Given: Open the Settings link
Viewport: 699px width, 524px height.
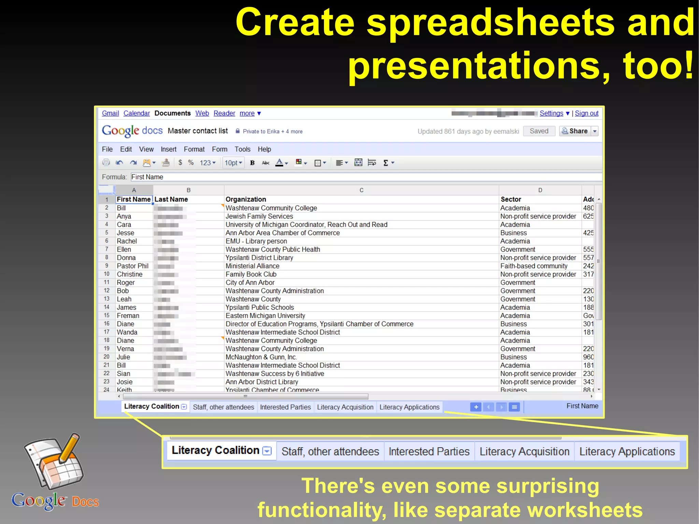Looking at the screenshot, I should tap(551, 113).
